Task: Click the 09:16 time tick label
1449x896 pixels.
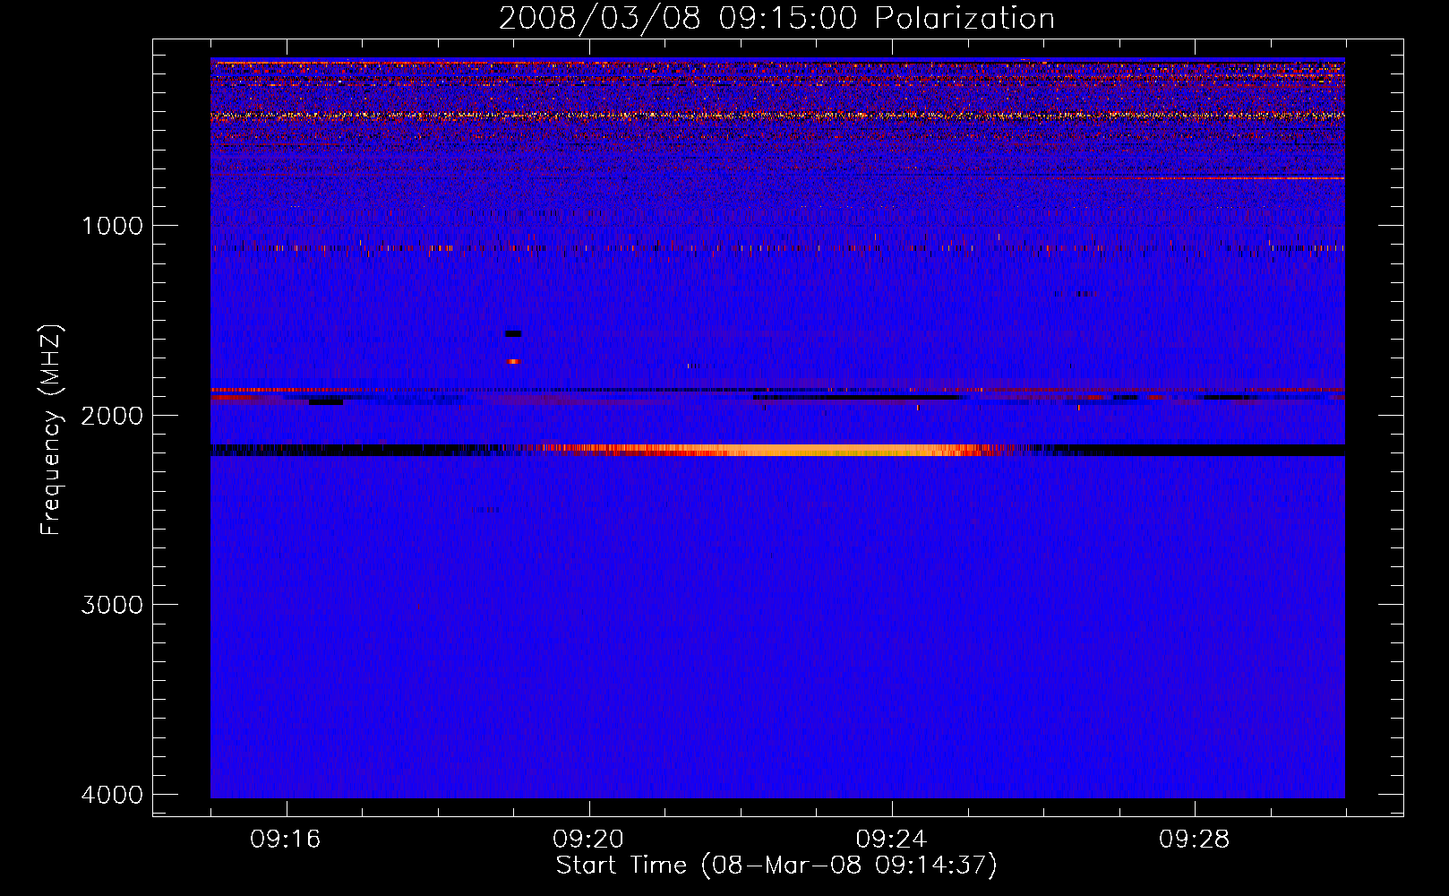Action: (x=286, y=840)
